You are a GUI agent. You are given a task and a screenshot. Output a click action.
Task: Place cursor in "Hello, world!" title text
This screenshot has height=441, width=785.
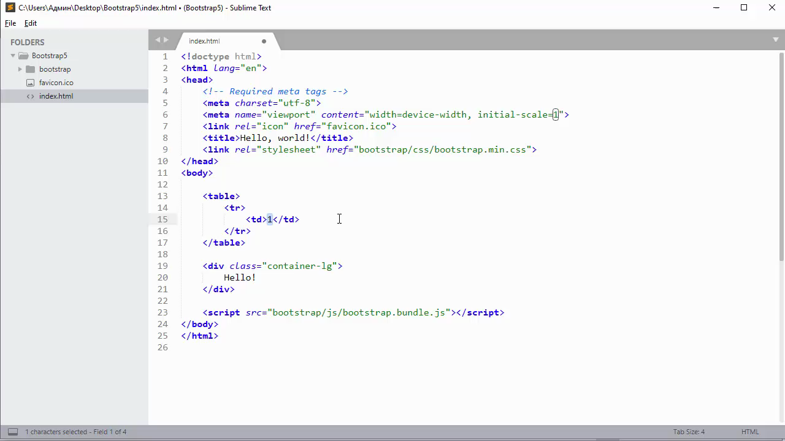[x=275, y=138]
